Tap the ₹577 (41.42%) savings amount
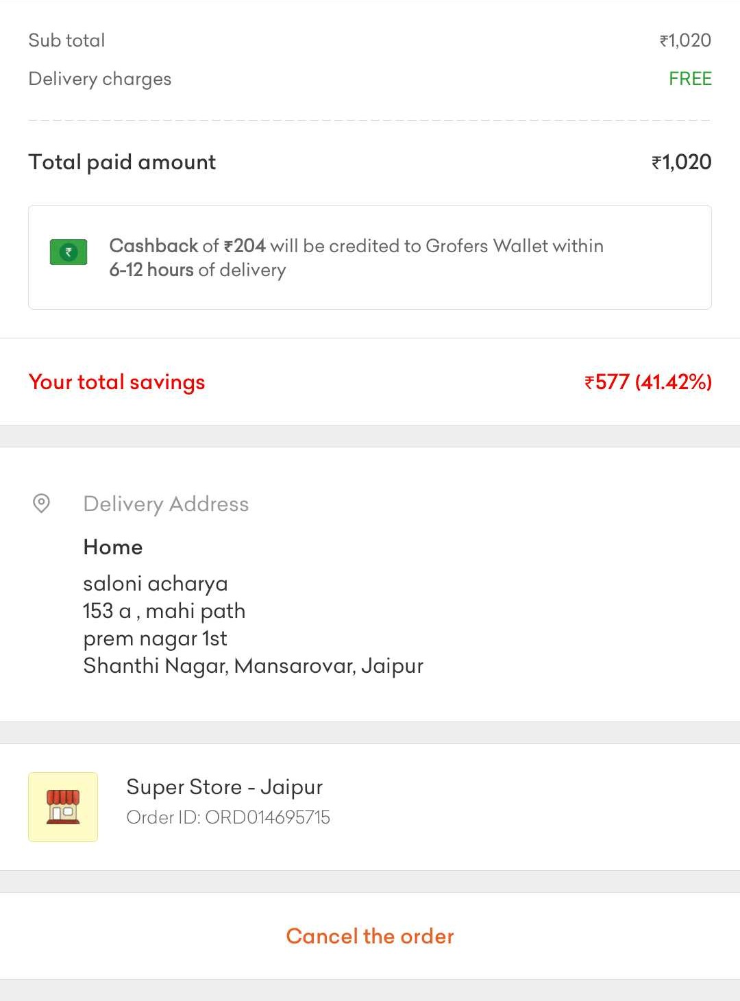740x1001 pixels. coord(647,382)
